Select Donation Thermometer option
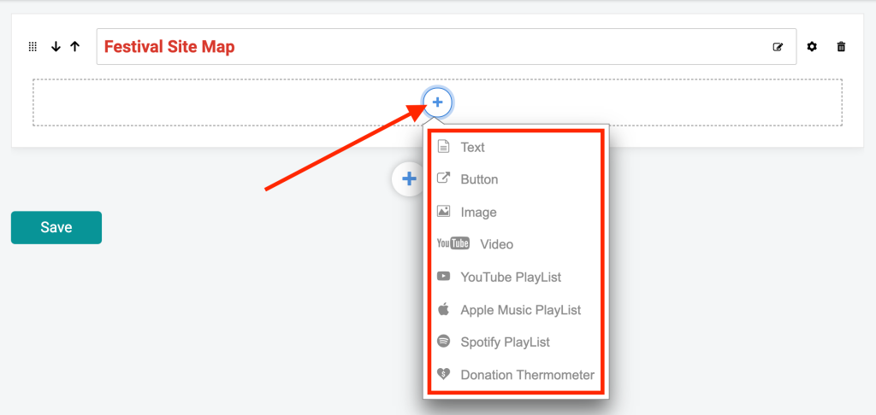Viewport: 876px width, 415px height. 516,375
